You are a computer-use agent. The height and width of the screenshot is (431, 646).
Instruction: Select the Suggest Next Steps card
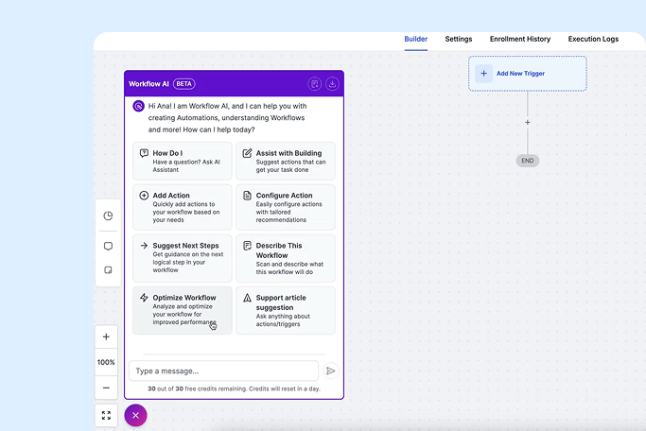[x=182, y=259]
